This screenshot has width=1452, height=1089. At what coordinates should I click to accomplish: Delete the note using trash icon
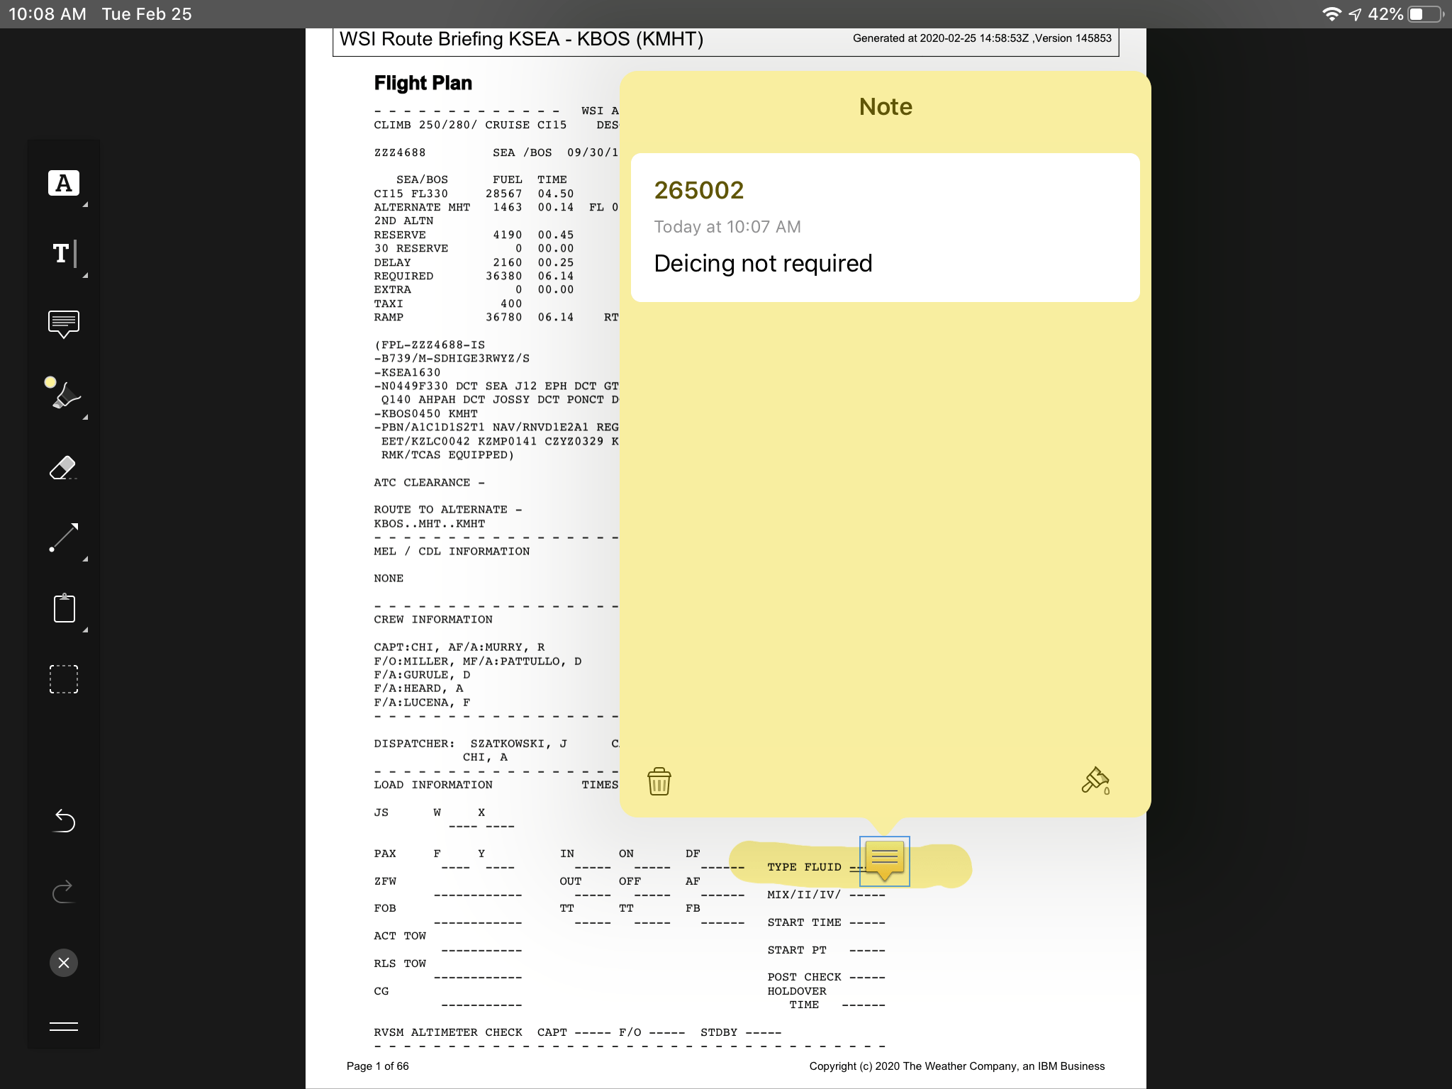659,781
